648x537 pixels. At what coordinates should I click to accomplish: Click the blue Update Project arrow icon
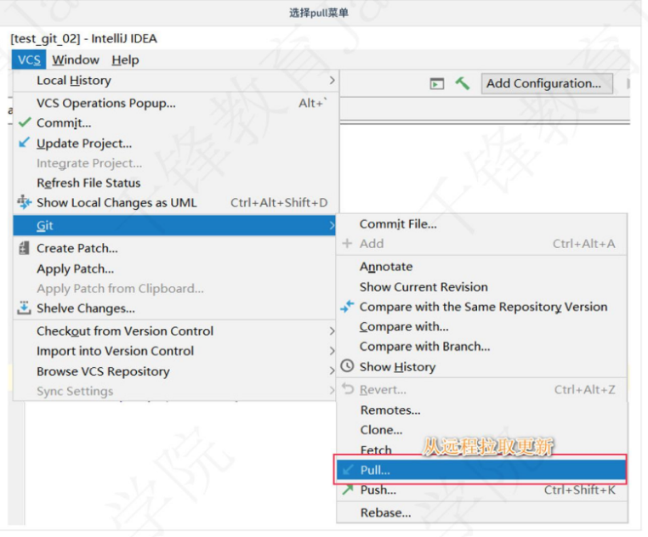25,143
